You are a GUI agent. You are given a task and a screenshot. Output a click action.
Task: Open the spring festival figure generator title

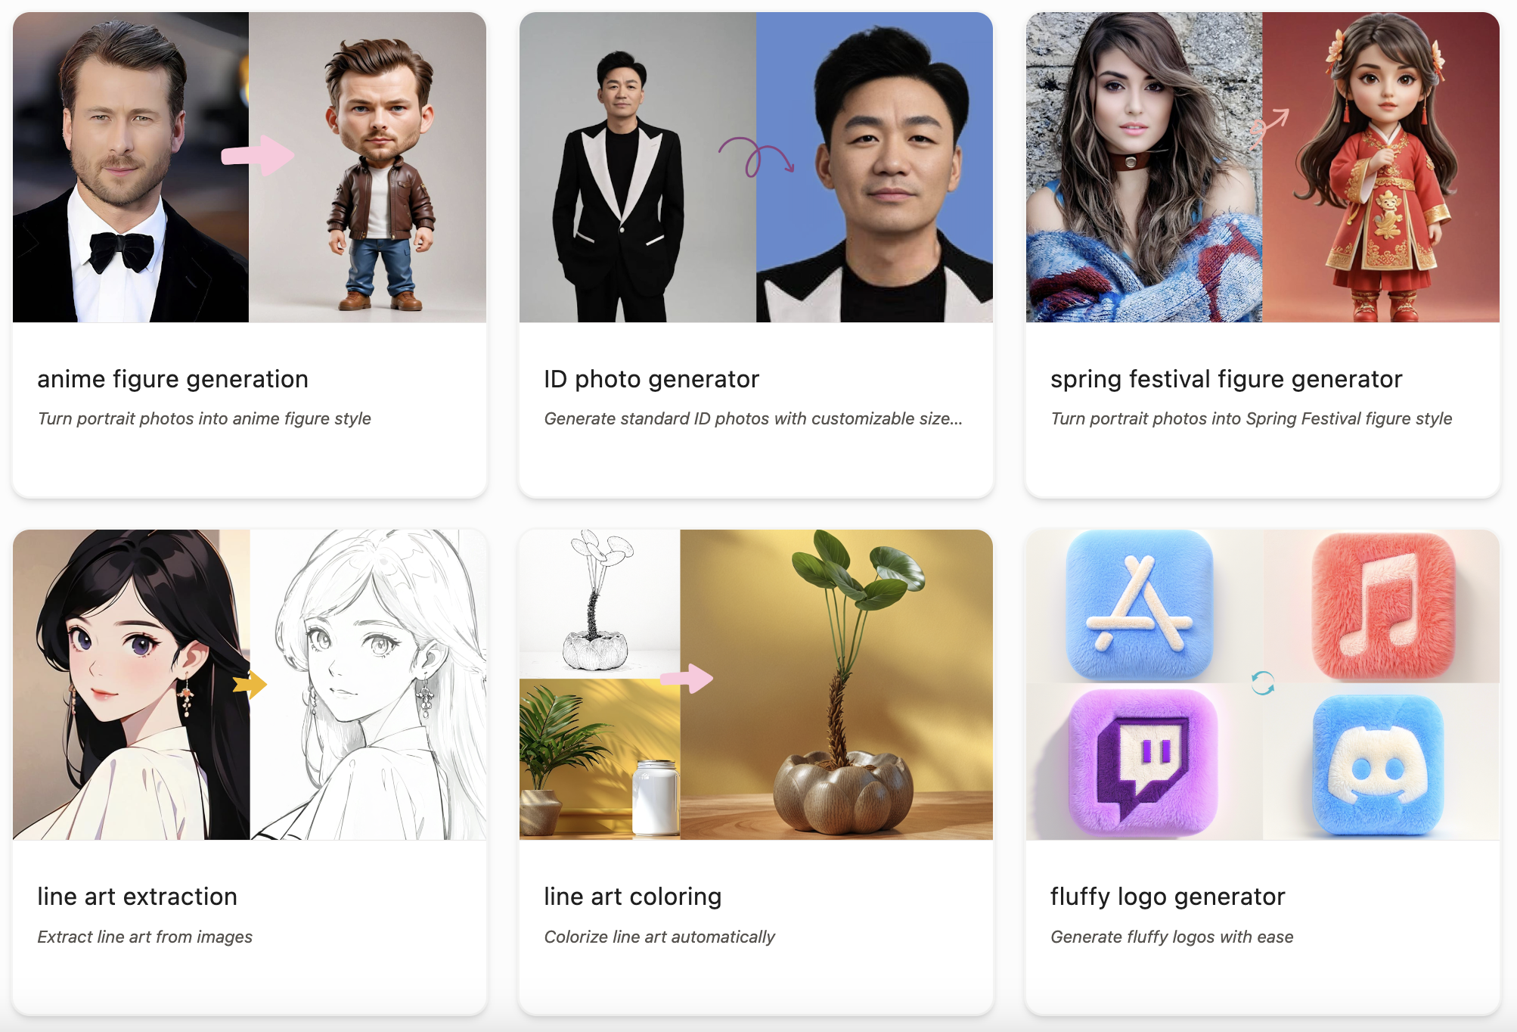(1226, 379)
